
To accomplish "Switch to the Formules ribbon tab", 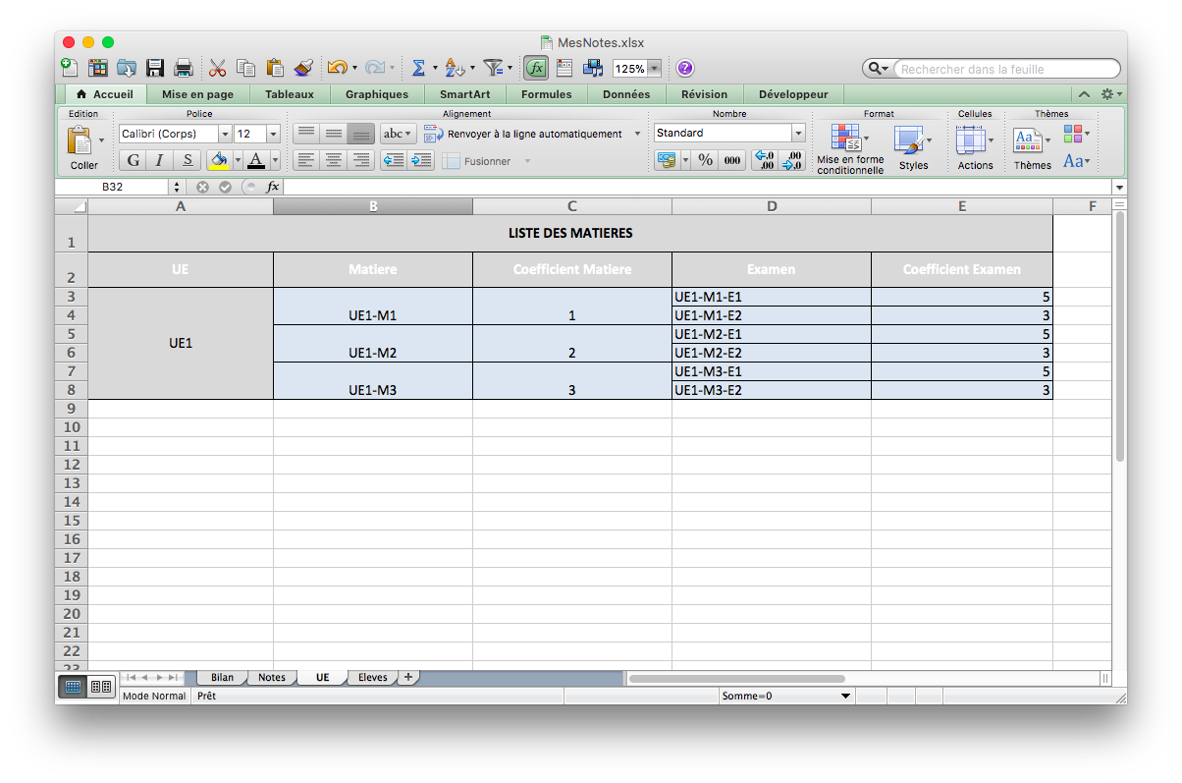I will tap(546, 94).
